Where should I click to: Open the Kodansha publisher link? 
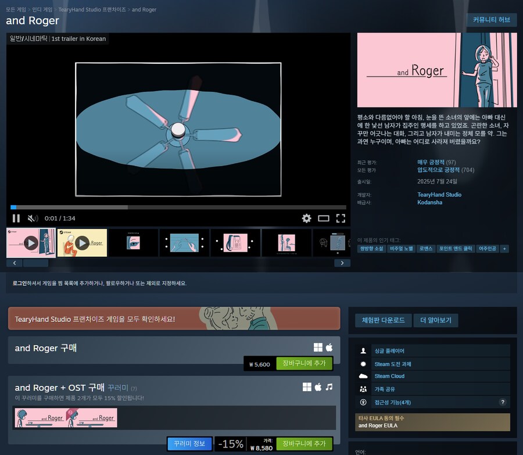429,203
